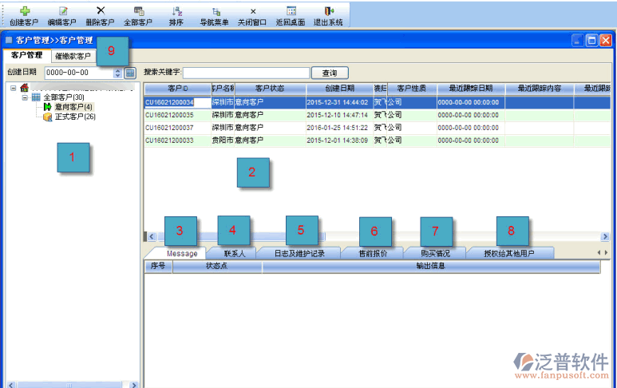Viewport: 617px width, 388px height.
Task: Adjust the 创建日期 date spinner arrows
Action: 117,73
